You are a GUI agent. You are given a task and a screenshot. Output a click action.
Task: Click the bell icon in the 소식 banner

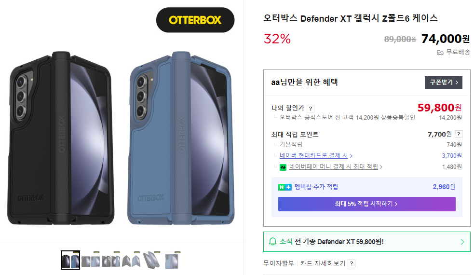coord(273,242)
